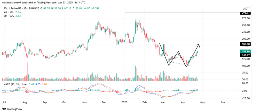Image resolution: width=253 pixels, height=112 pixels.
Task: Select the May label on the time axis
Action: point(202,102)
